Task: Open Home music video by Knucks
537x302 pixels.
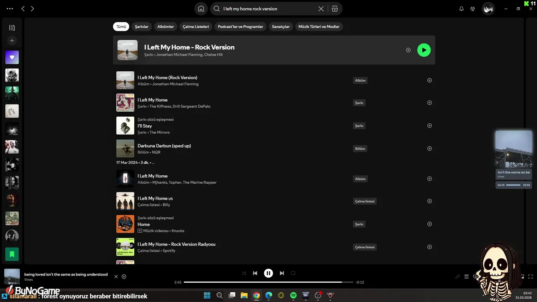Action: [143, 224]
